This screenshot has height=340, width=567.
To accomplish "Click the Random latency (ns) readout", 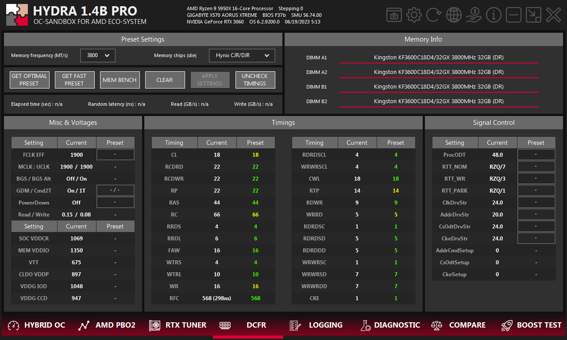I will click(116, 104).
